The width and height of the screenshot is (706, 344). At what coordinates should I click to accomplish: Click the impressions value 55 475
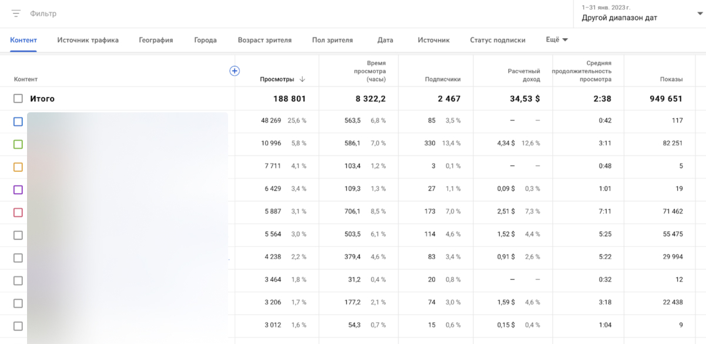[671, 235]
